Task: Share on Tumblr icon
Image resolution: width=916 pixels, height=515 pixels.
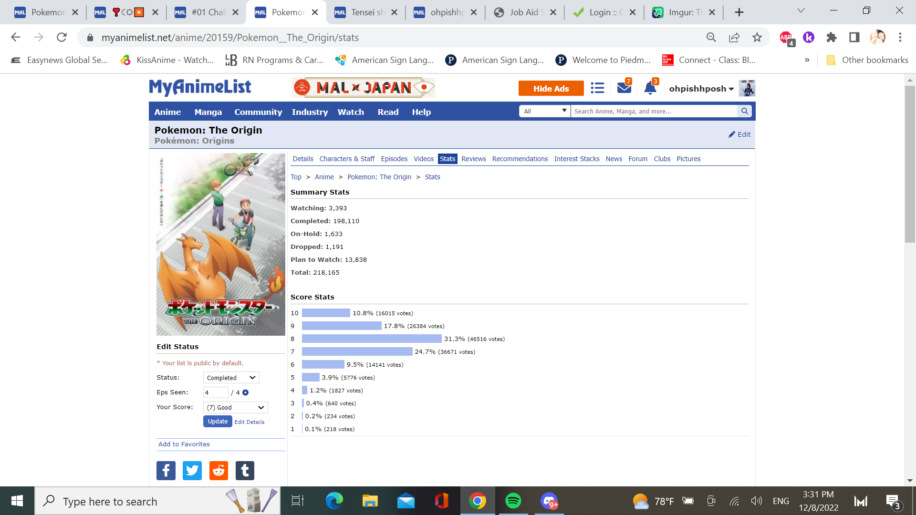Action: [245, 471]
